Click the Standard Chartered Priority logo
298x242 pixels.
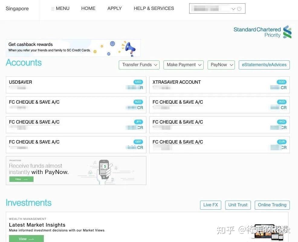[262, 32]
